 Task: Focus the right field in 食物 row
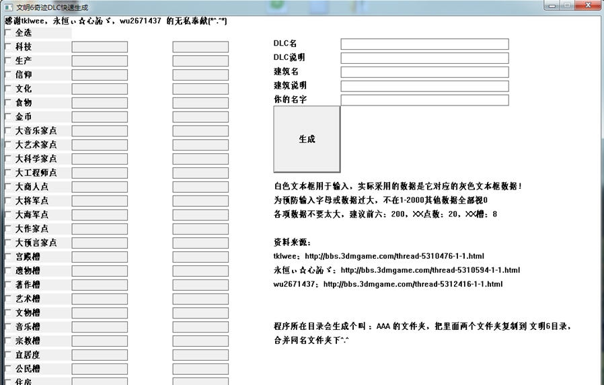click(x=200, y=103)
